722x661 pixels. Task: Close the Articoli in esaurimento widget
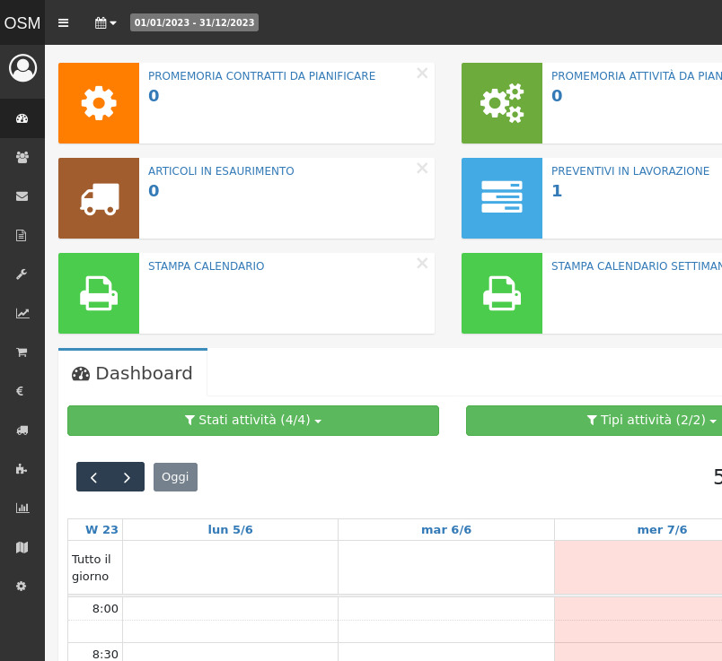(x=422, y=169)
